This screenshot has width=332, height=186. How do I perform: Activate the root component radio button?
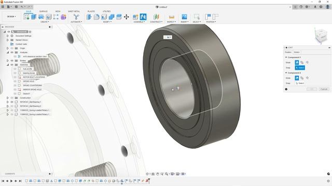[x=30, y=32]
